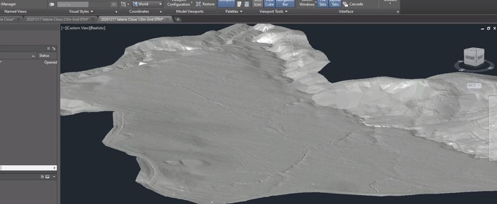
Task: Open the viewport controls [-] menu
Action: pyautogui.click(x=63, y=28)
